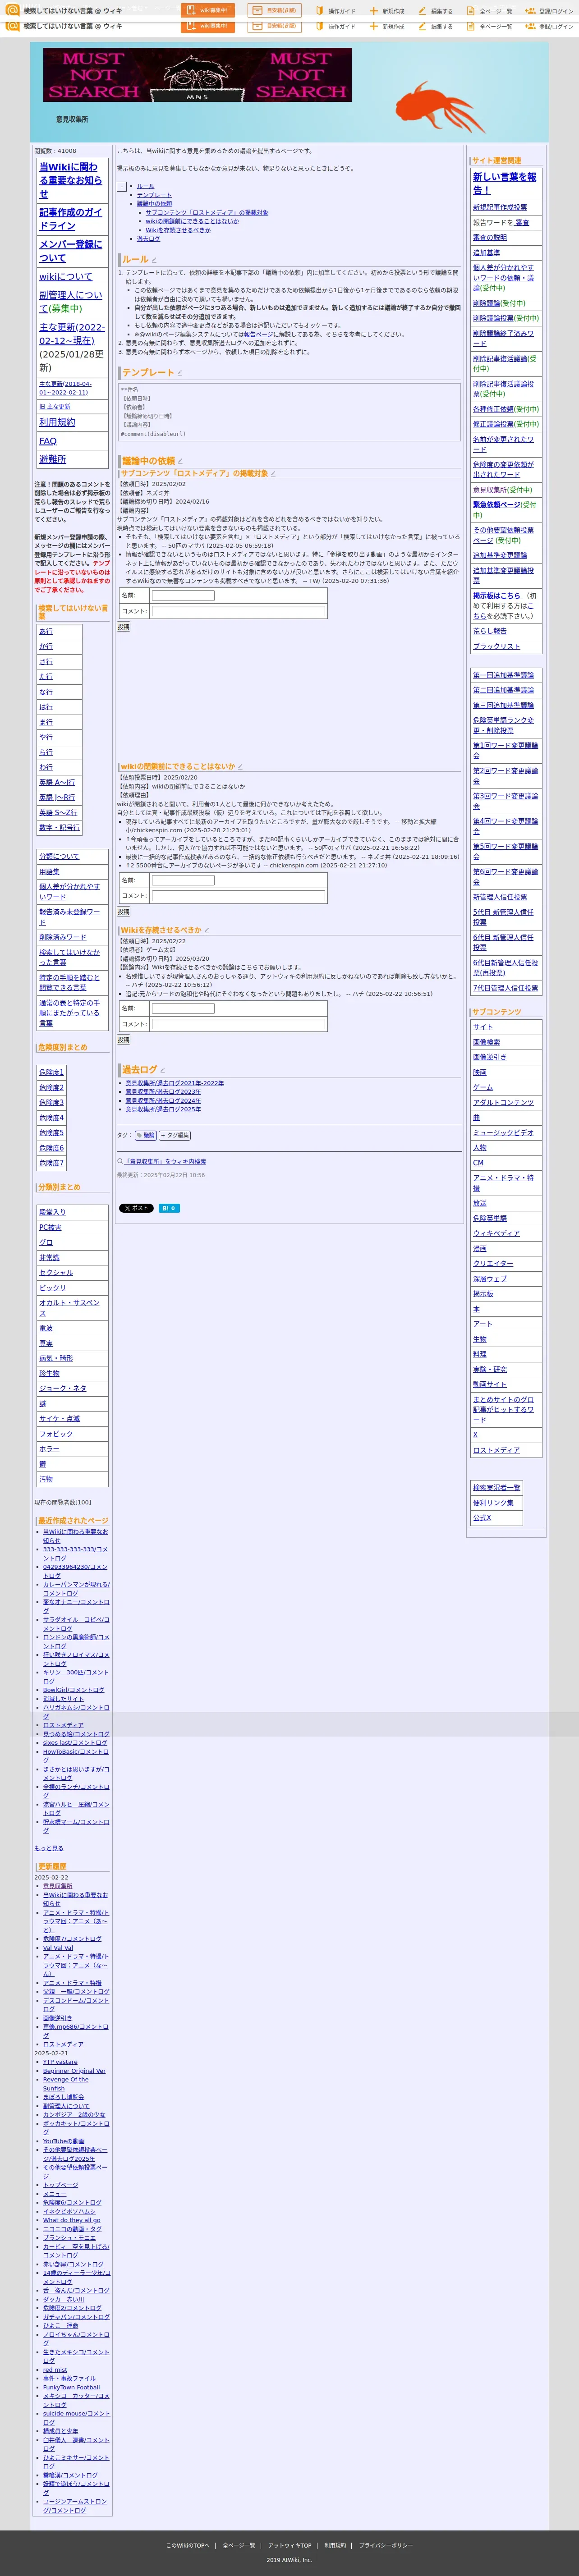Jump to ルール from the table of contents

click(146, 186)
